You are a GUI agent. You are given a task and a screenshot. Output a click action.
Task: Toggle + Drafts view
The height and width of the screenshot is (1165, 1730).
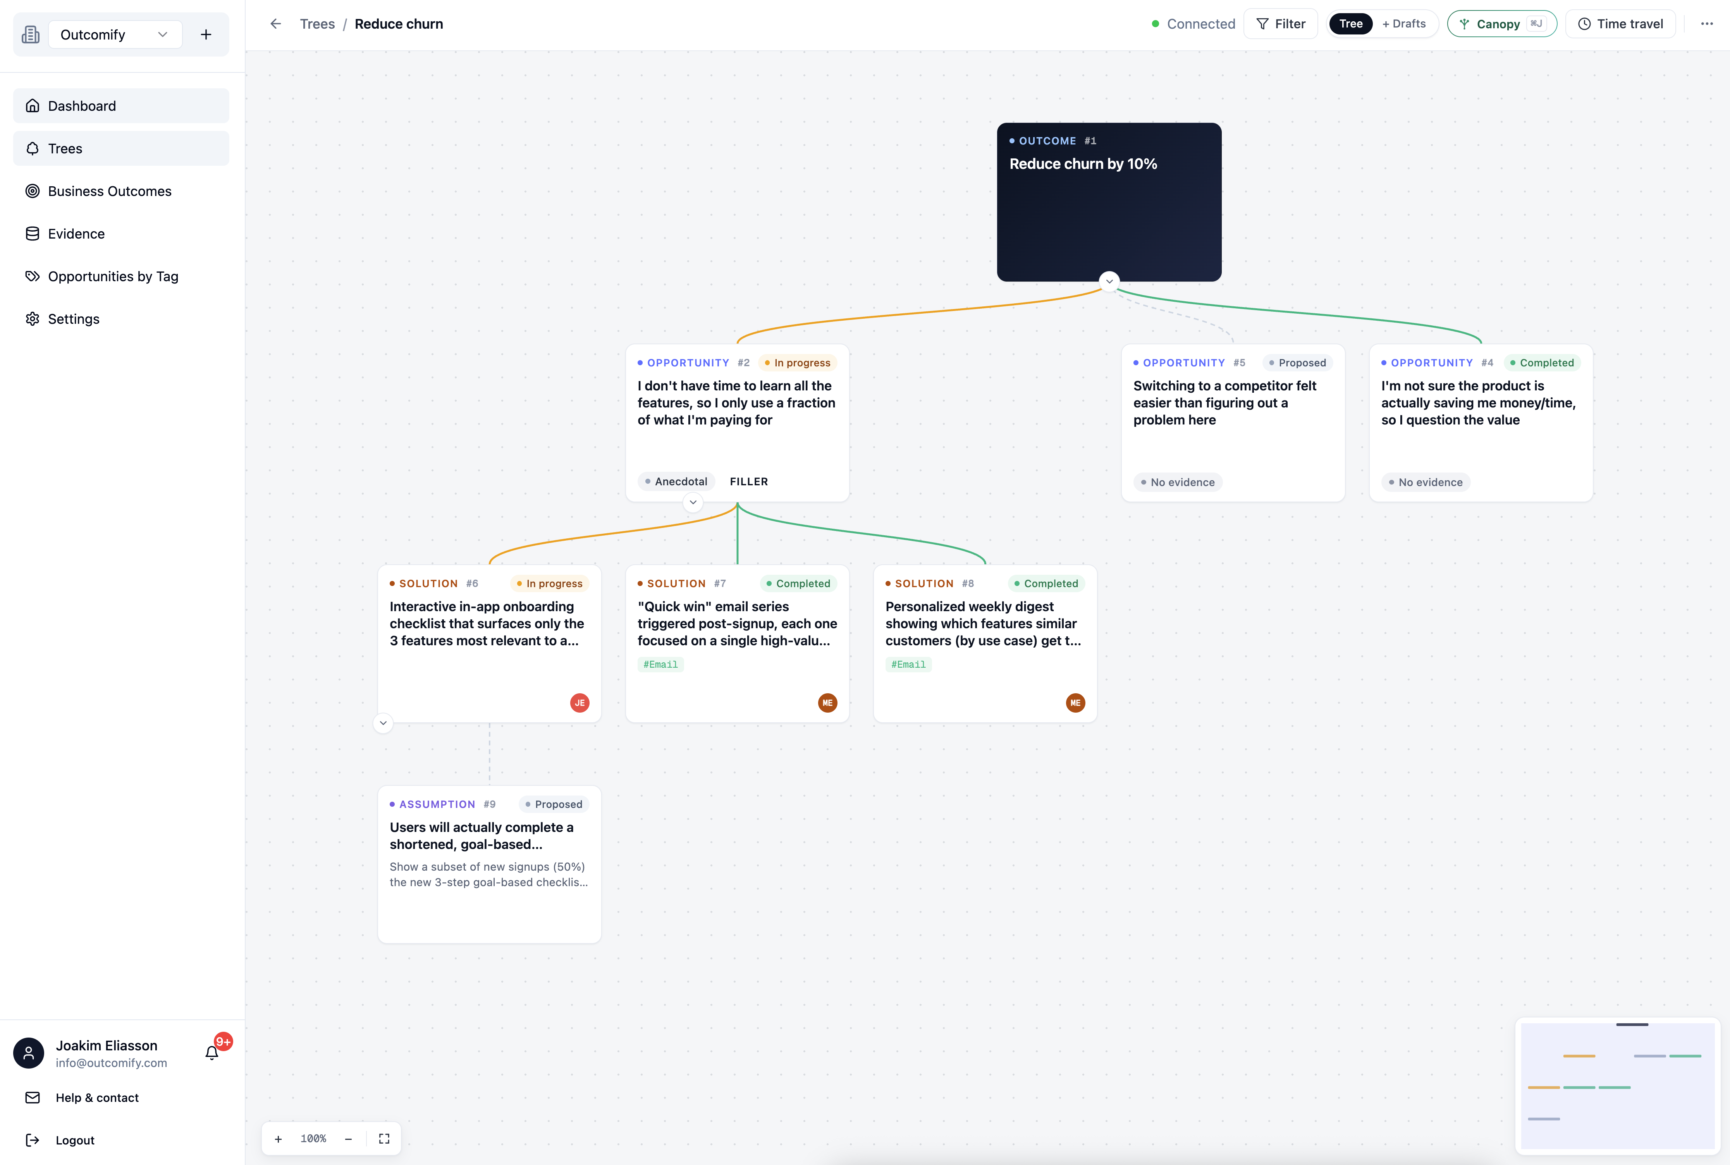point(1404,24)
